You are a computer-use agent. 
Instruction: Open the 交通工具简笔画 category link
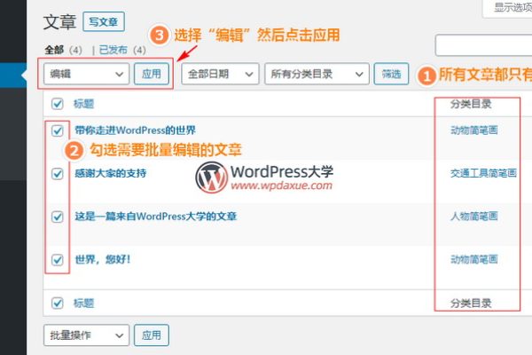(483, 174)
